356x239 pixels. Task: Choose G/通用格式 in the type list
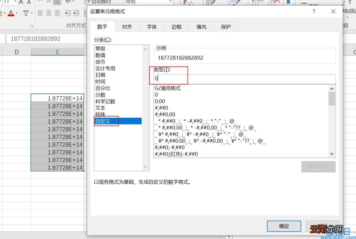(167, 88)
